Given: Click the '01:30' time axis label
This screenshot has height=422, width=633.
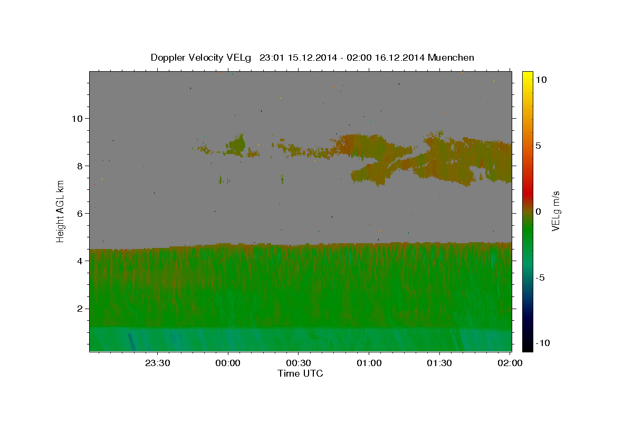Looking at the screenshot, I should [439, 363].
